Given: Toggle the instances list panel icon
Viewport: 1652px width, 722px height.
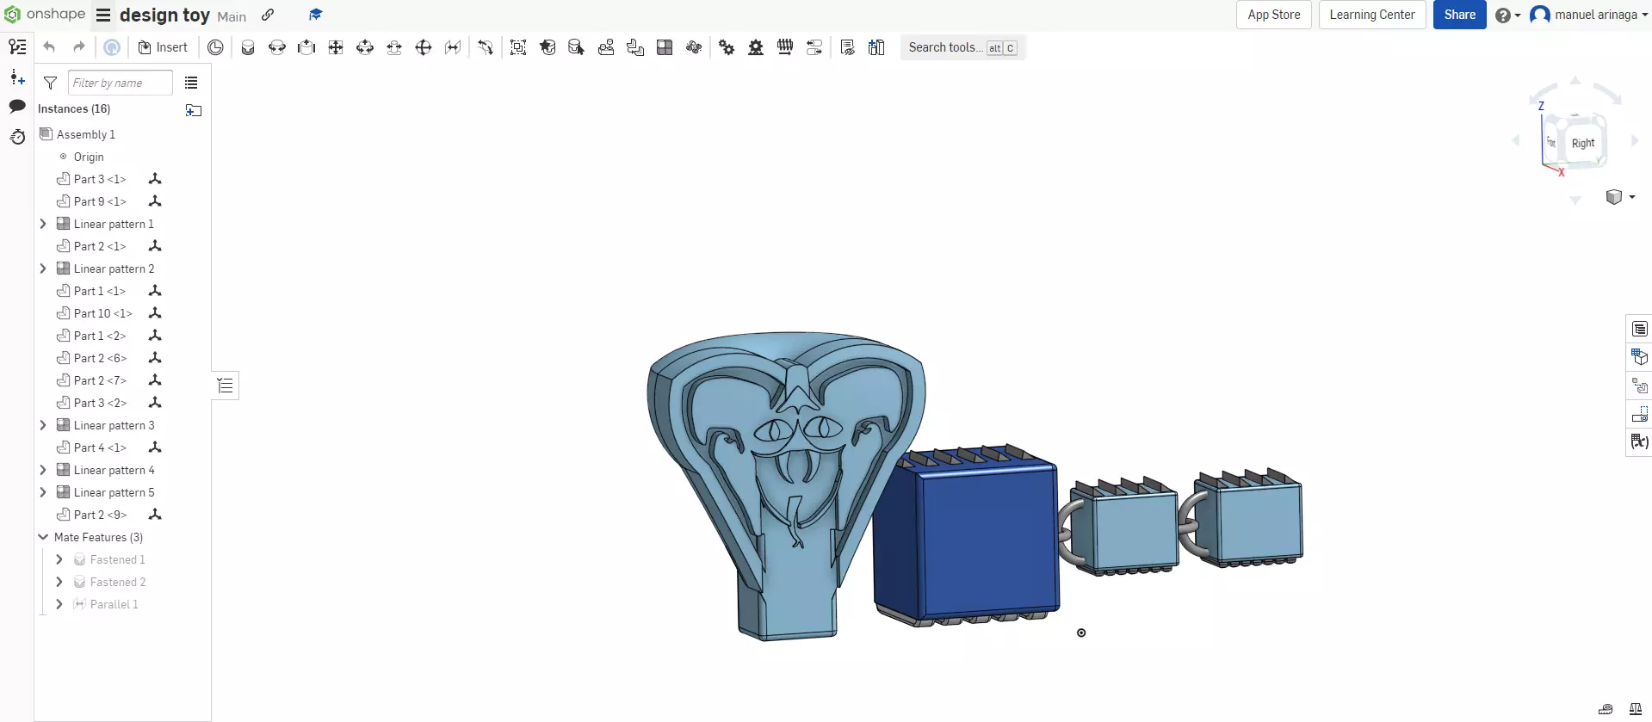Looking at the screenshot, I should click(17, 46).
